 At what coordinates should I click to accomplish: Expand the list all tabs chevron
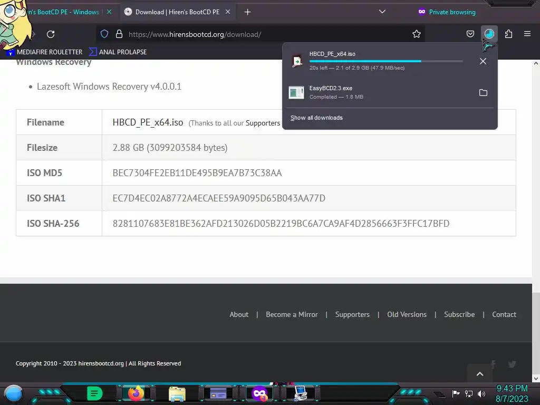(x=382, y=12)
